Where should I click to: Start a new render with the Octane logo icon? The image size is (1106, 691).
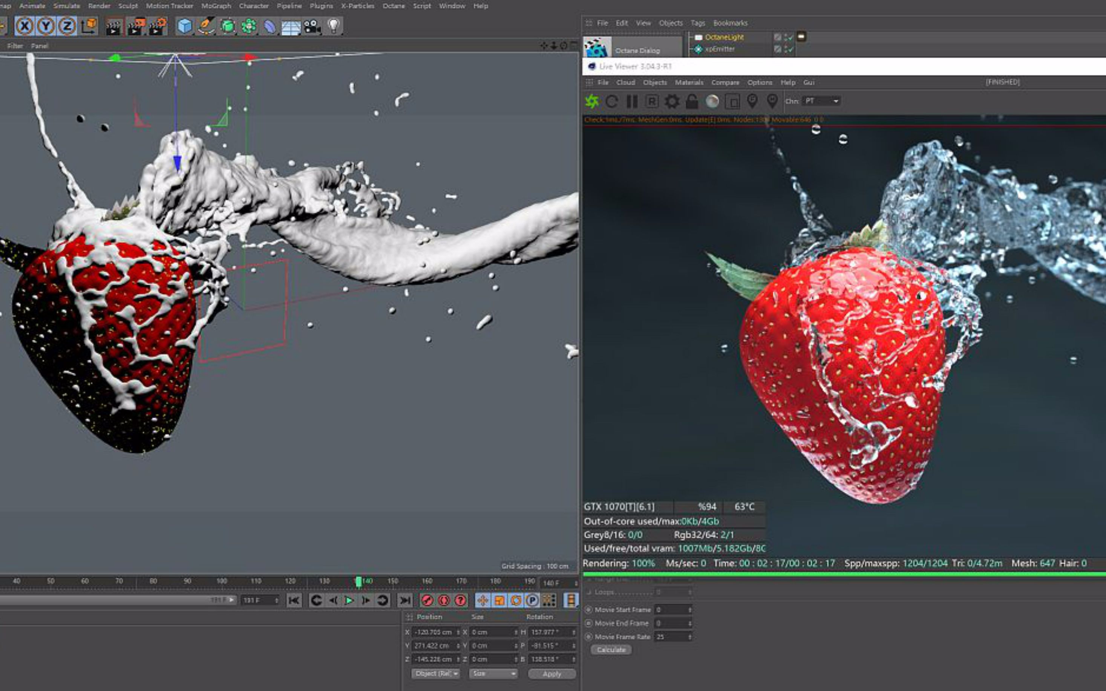click(x=593, y=101)
